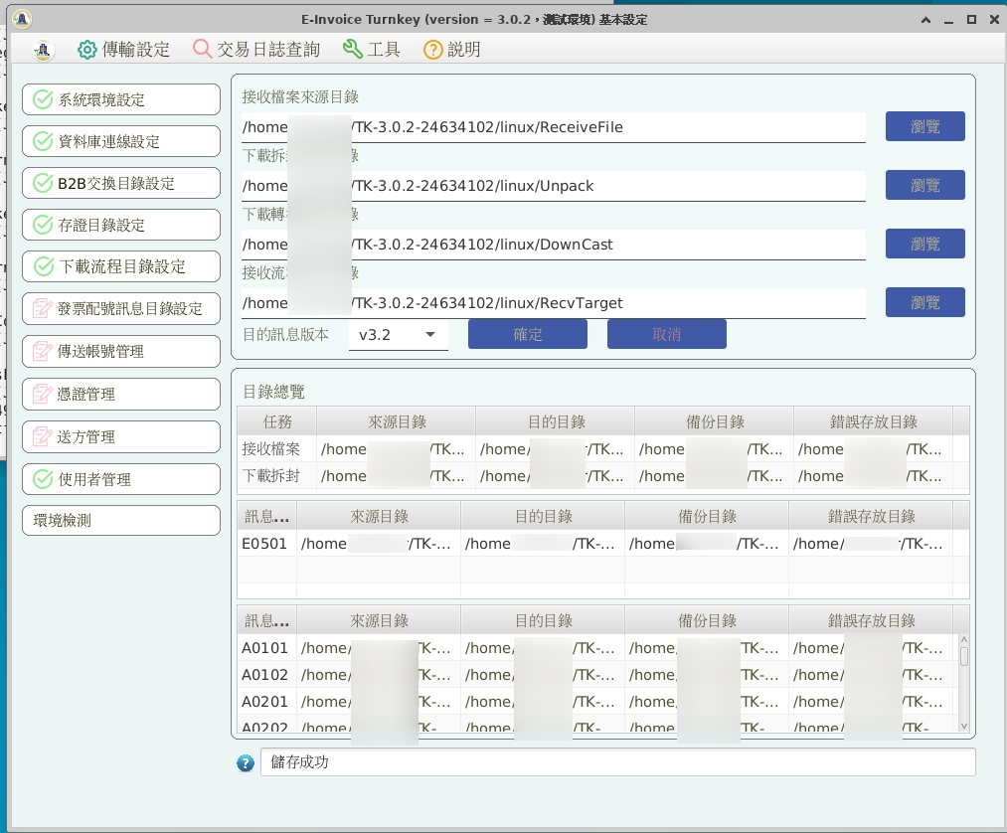Maximize the E-Invoice Turnkey window
1007x833 pixels.
tap(971, 19)
